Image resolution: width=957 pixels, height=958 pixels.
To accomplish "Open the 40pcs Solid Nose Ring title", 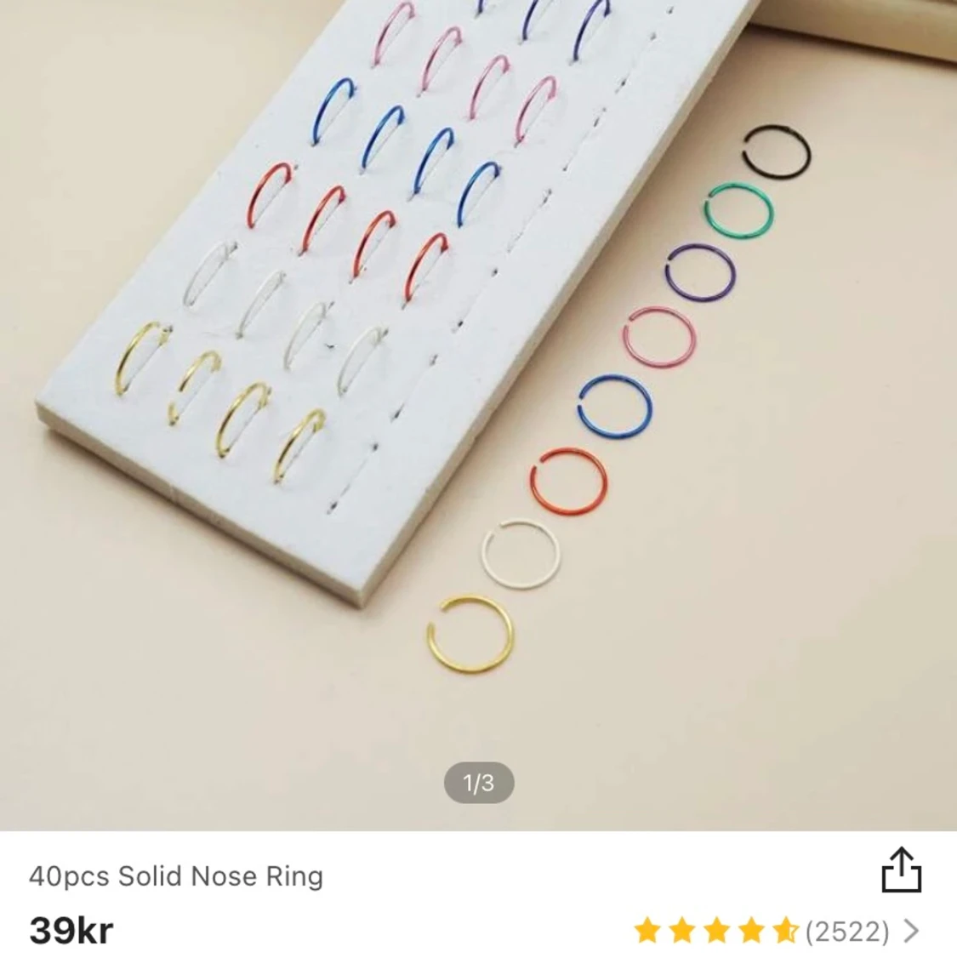I will pyautogui.click(x=176, y=876).
